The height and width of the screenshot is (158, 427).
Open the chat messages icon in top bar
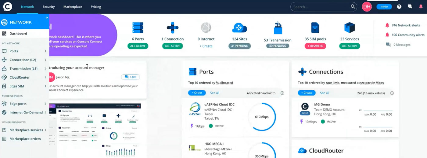(410, 7)
